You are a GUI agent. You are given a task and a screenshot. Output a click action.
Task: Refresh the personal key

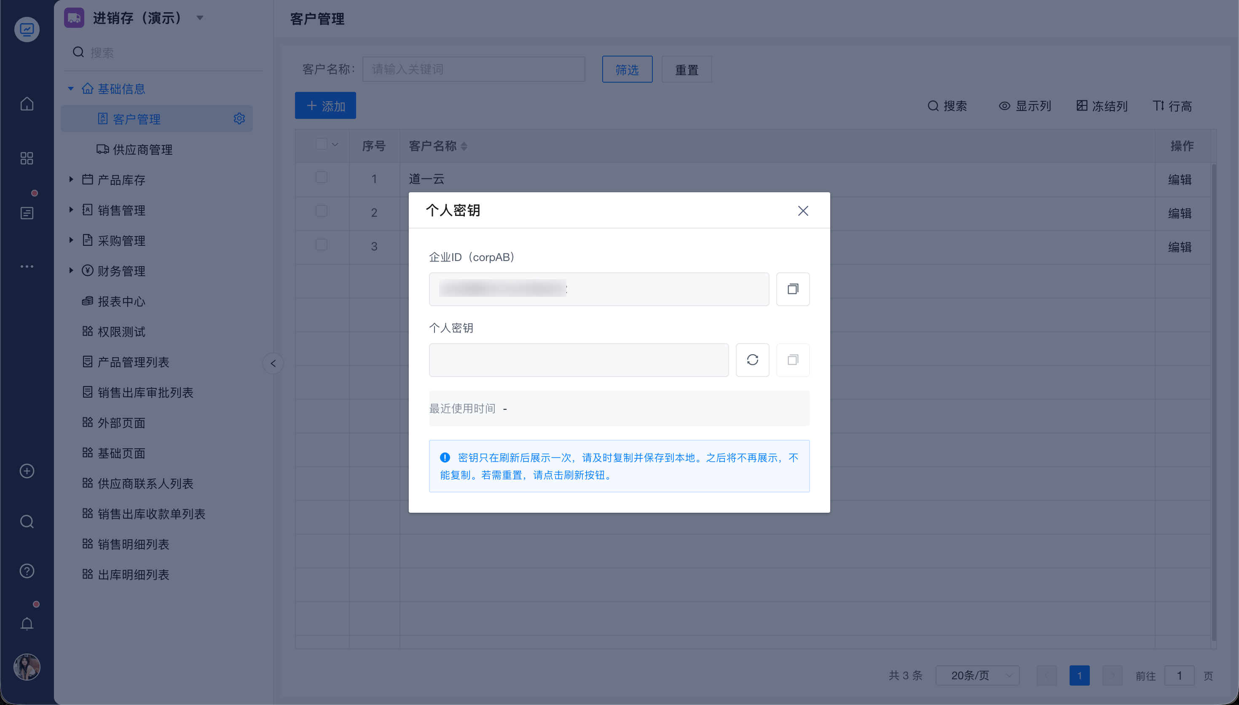752,360
